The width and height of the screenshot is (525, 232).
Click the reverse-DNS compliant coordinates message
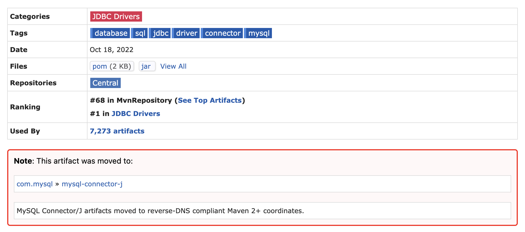tap(262, 211)
